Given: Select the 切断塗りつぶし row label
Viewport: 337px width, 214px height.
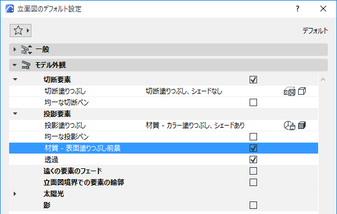Looking at the screenshot, I should point(65,91).
